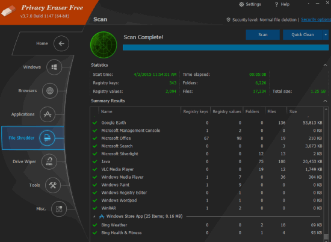Collapse the Windows Store App group triangle
331x242 pixels.
pos(94,217)
